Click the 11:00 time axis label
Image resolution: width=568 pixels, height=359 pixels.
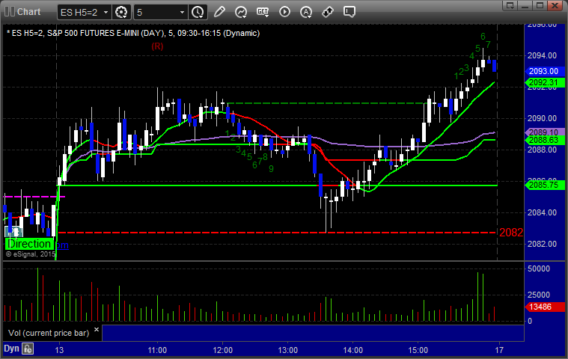[x=157, y=350]
